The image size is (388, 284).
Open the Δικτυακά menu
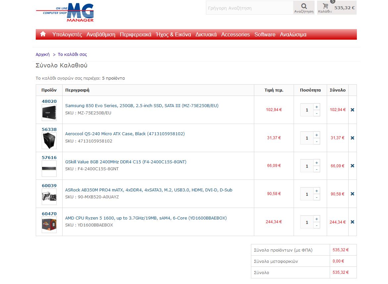click(206, 35)
